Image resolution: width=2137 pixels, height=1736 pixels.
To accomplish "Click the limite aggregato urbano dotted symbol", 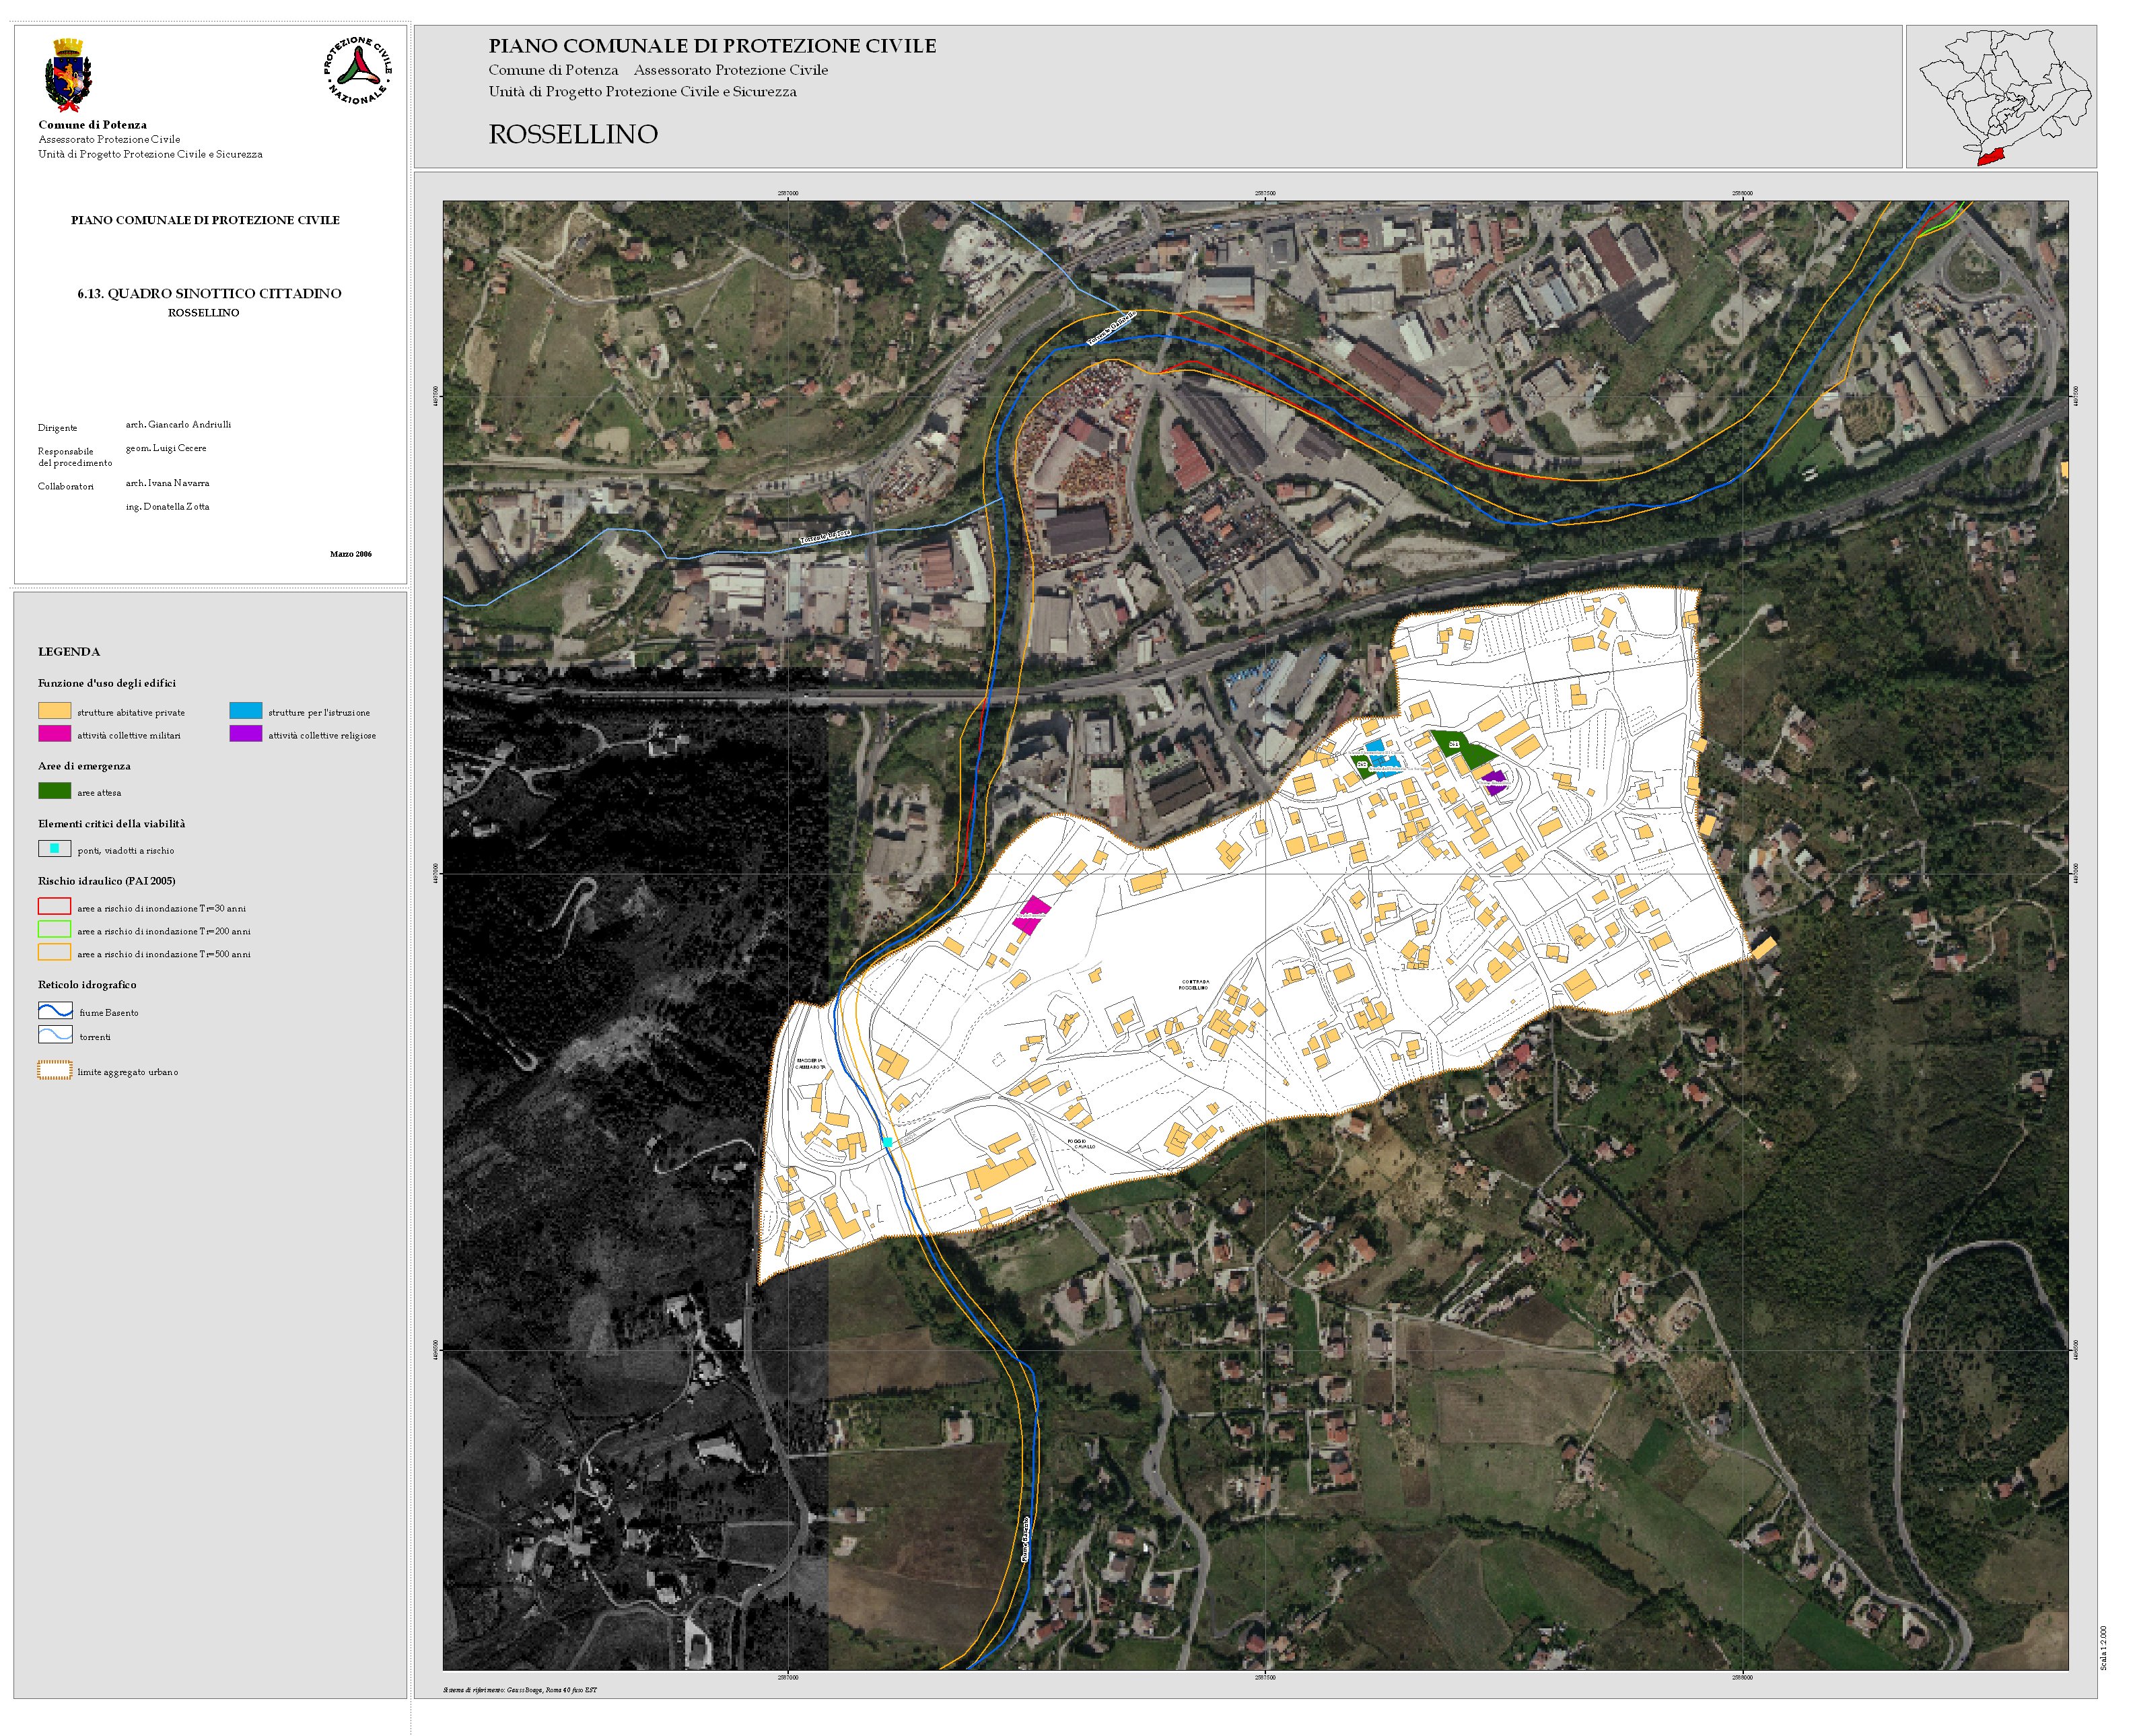I will pos(55,1070).
